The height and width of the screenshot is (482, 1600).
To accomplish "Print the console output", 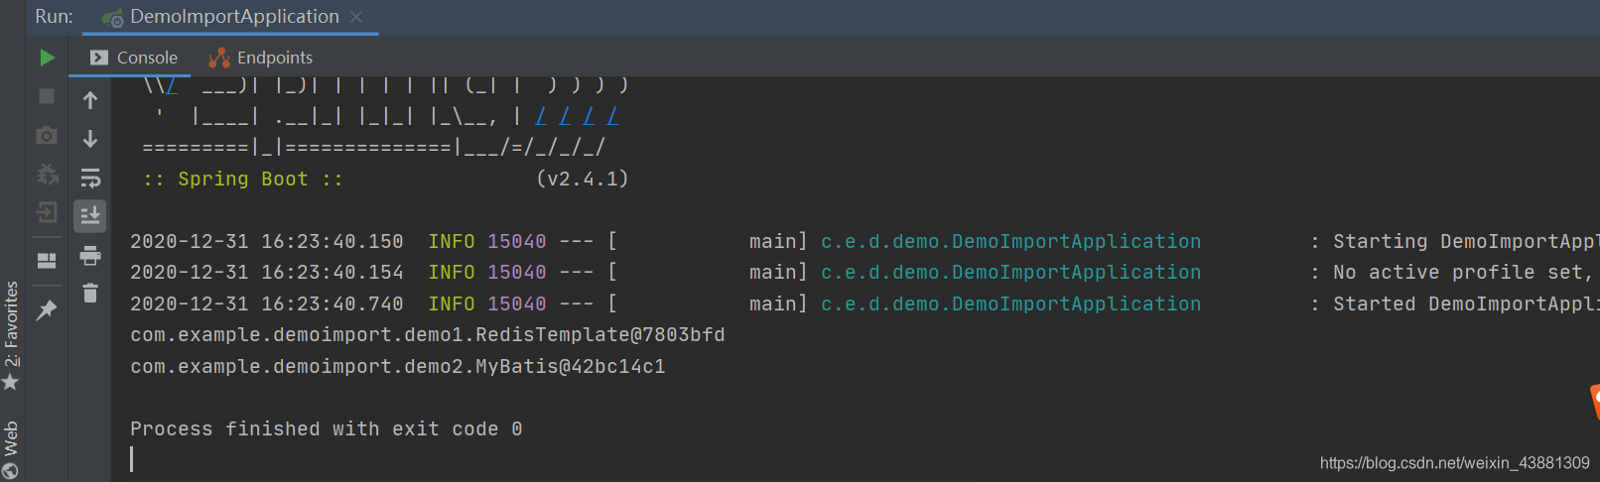I will [90, 255].
